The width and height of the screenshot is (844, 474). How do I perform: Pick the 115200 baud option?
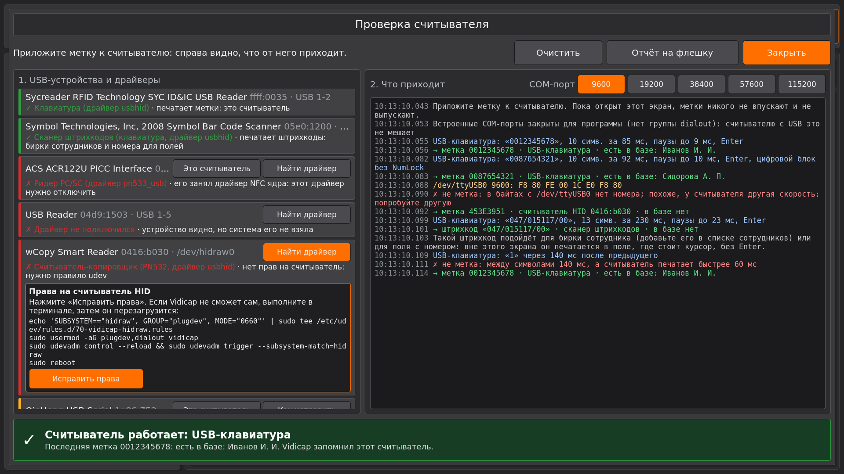[801, 84]
